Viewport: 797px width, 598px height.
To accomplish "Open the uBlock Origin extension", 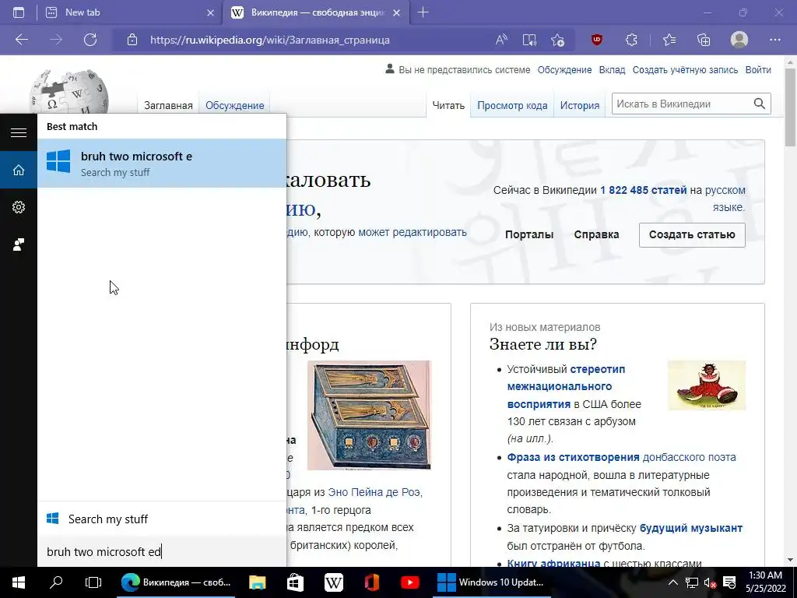I will click(x=597, y=40).
